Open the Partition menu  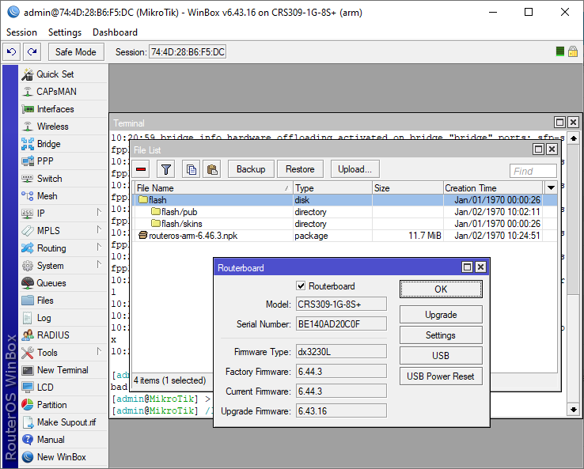pos(63,405)
